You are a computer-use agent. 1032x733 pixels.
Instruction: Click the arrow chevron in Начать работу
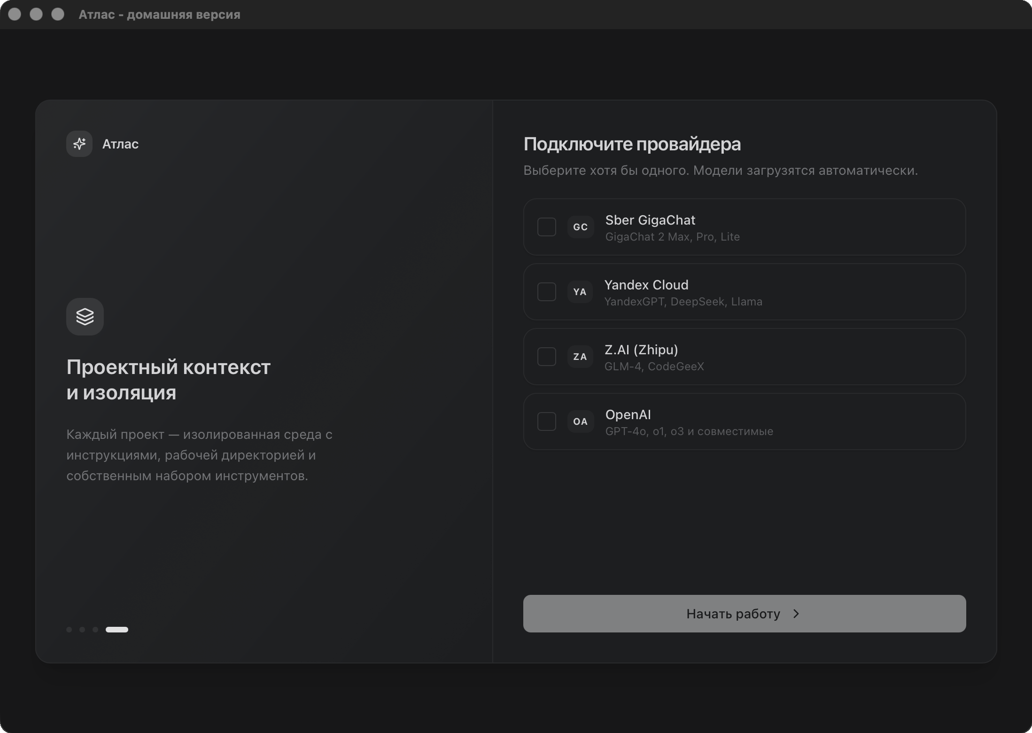[796, 614]
